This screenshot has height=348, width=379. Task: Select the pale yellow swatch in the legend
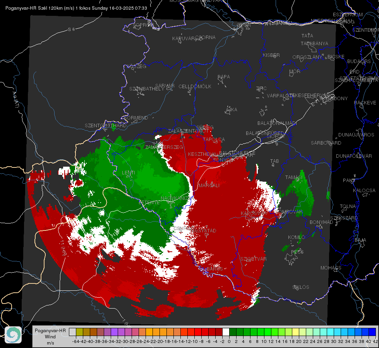(x=295, y=332)
